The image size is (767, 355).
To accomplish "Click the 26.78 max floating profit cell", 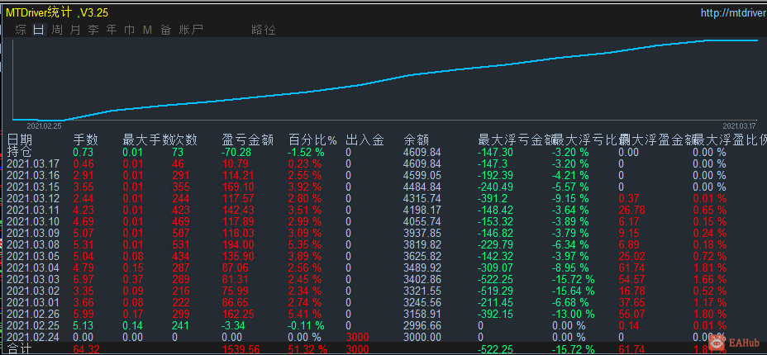I will [x=631, y=210].
